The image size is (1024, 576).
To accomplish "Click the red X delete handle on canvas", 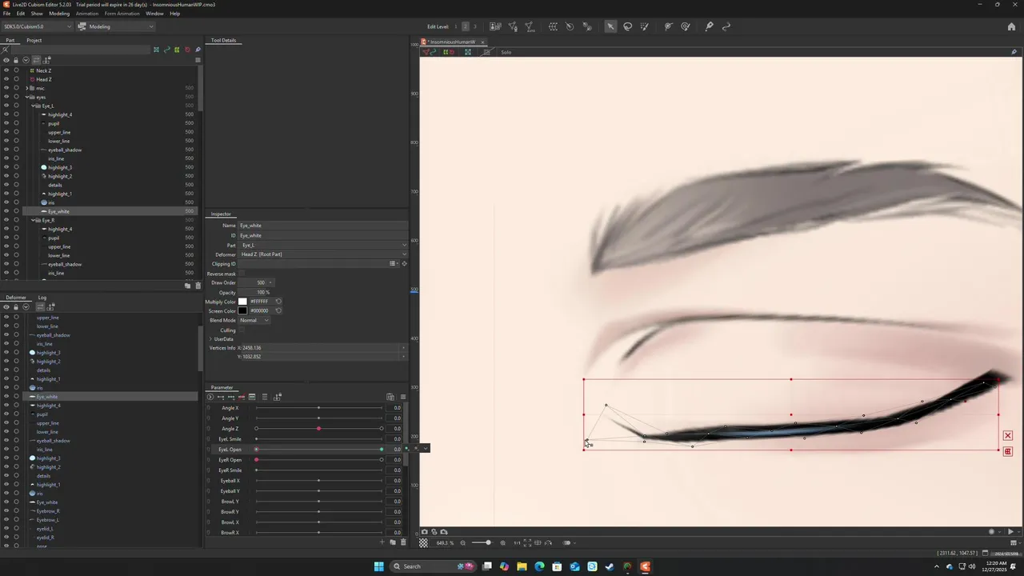I will (x=1008, y=435).
